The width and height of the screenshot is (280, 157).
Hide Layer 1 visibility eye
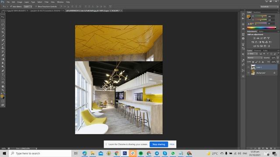[x=248, y=67]
